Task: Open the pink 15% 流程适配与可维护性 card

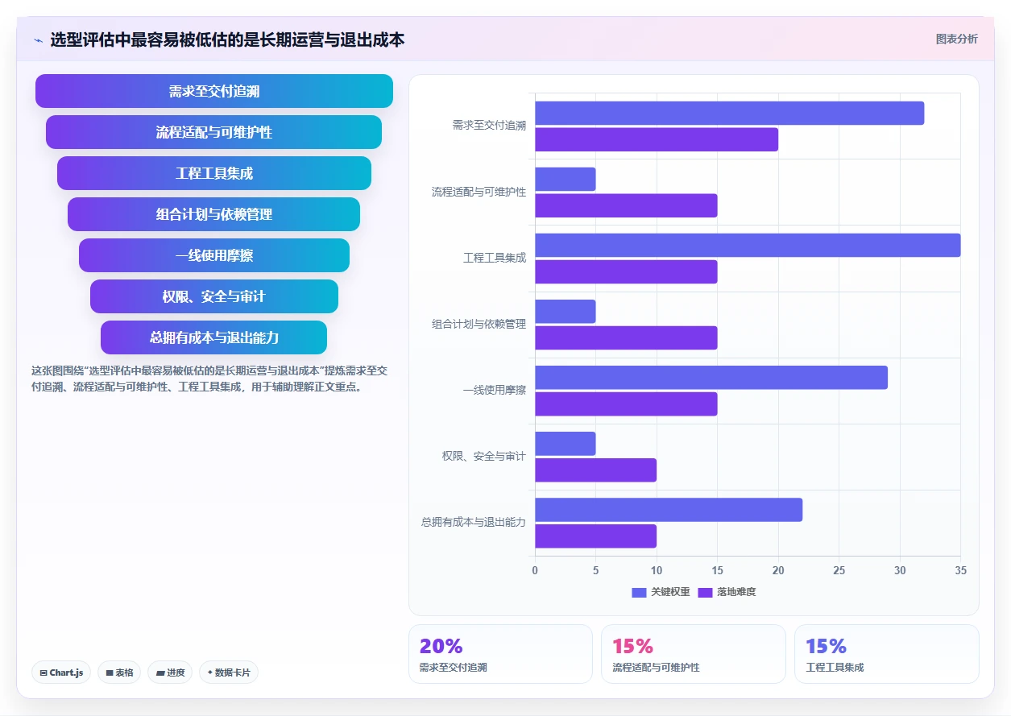Action: point(693,654)
